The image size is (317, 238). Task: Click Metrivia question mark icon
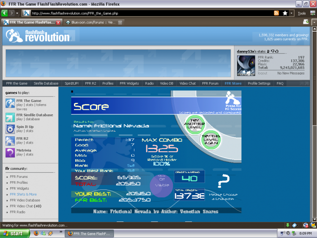click(x=10, y=153)
